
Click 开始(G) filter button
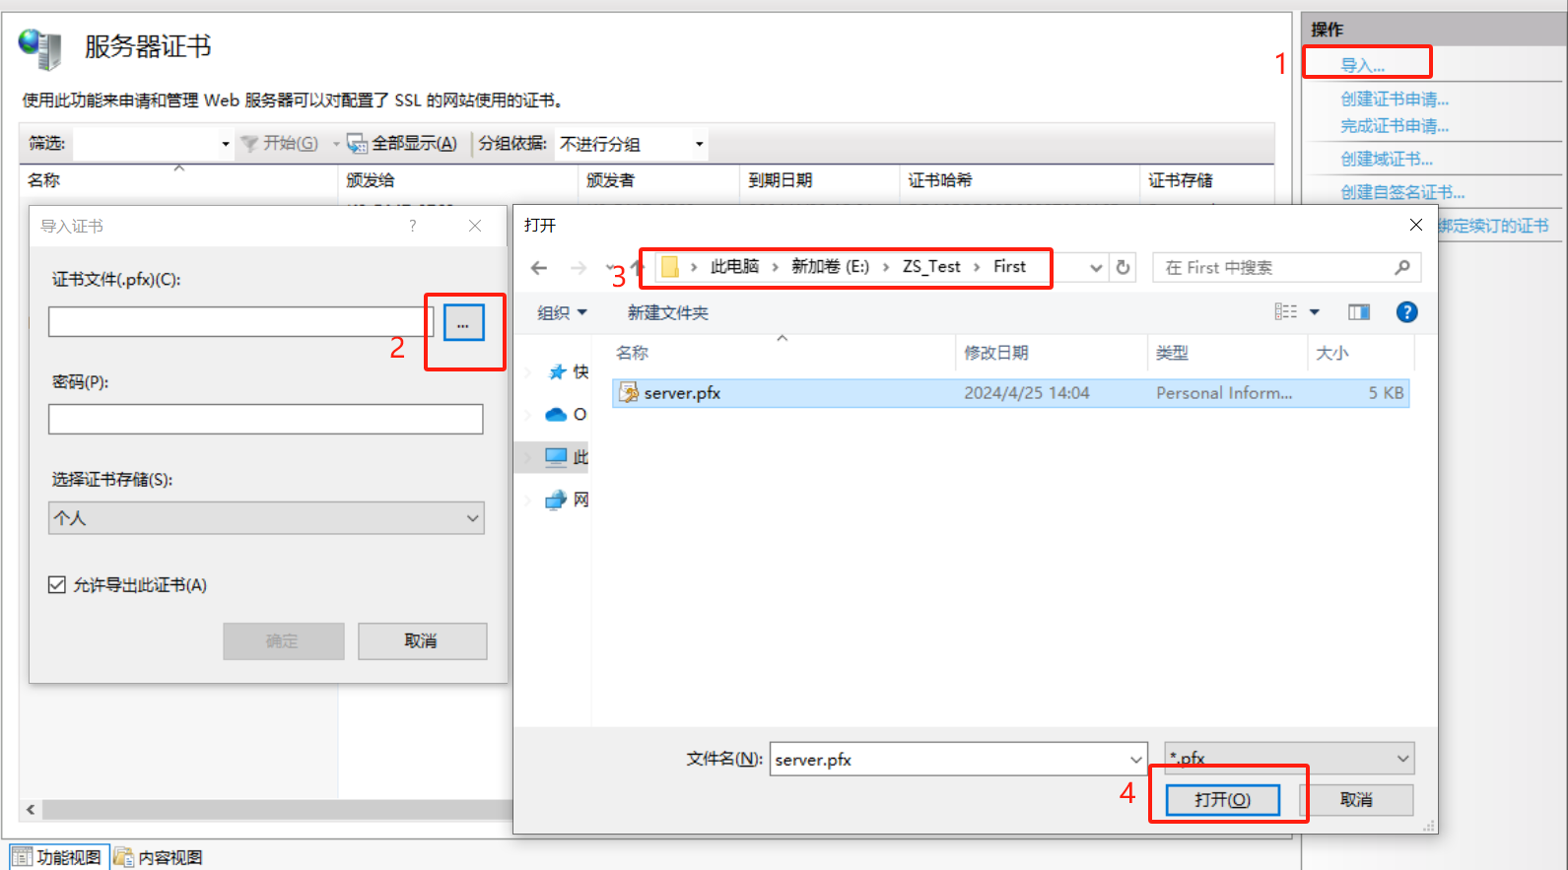[x=280, y=143]
